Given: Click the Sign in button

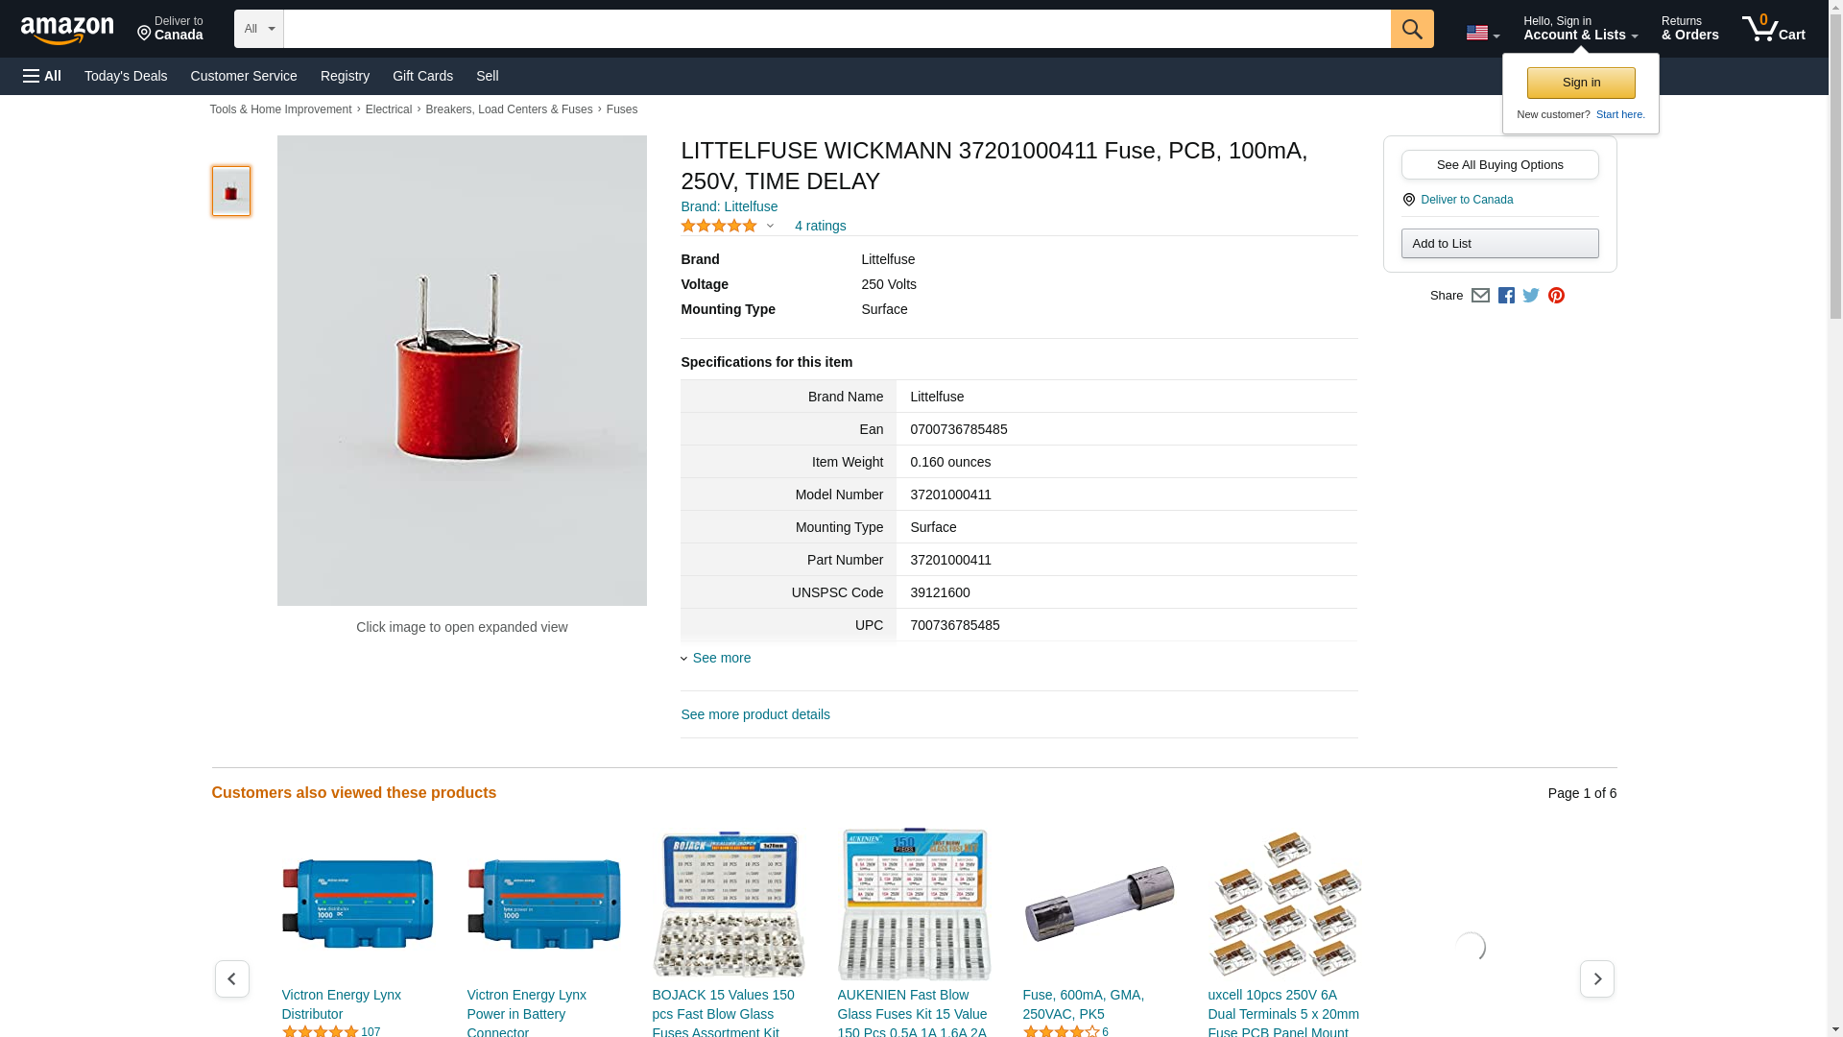Looking at the screenshot, I should click(1581, 83).
